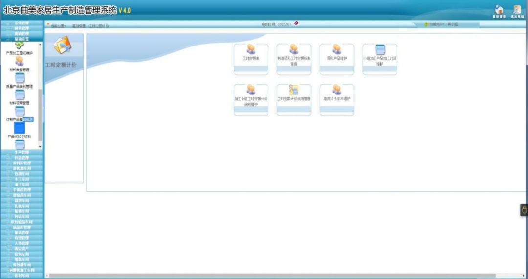Expand the 系统管理 menu section

[x=21, y=23]
